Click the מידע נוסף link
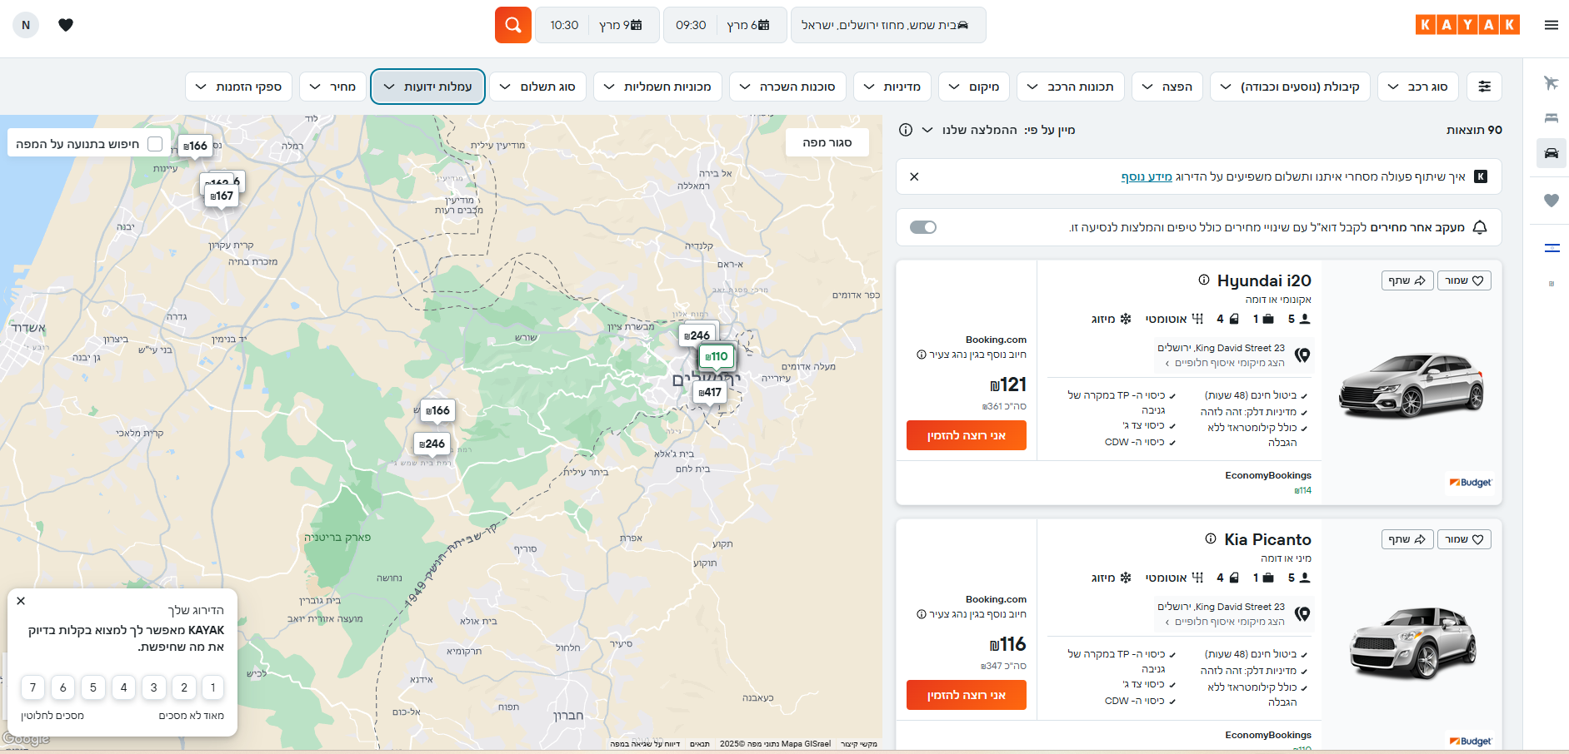Viewport: 1569px width, 754px height. point(1147,176)
